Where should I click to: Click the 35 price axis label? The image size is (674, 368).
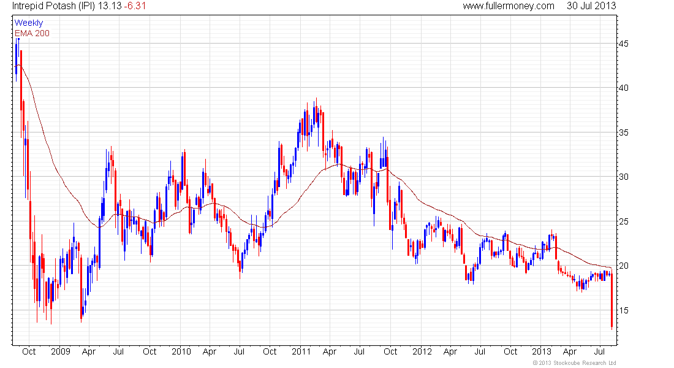tap(623, 133)
